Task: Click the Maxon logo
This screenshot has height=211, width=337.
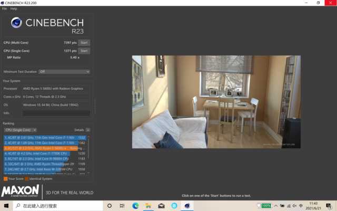Action: (20, 190)
